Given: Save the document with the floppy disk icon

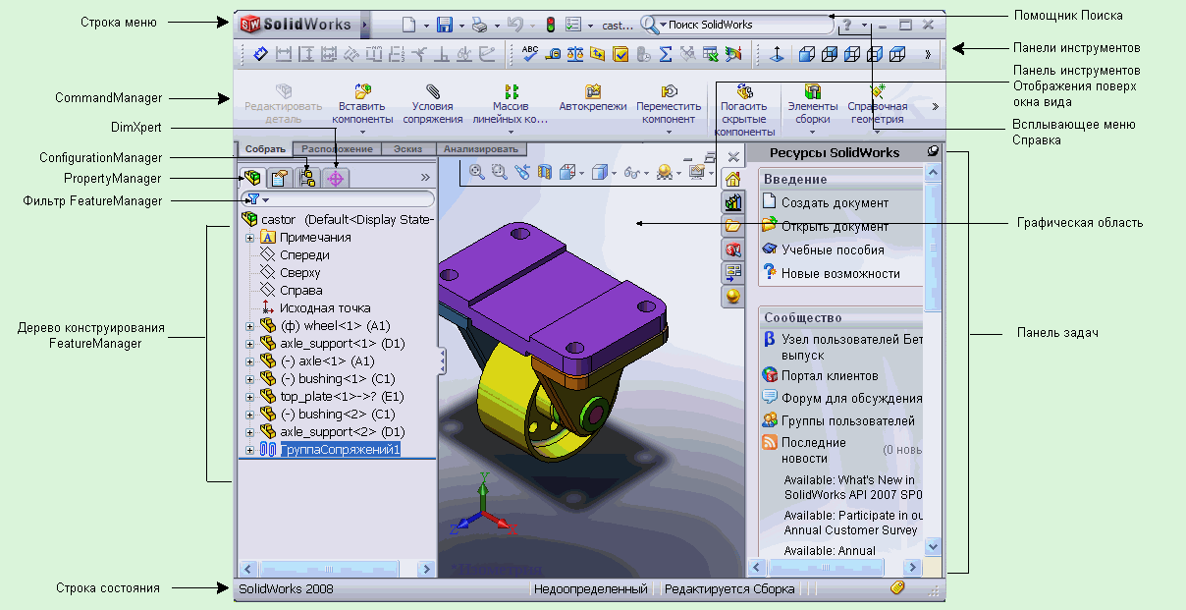Looking at the screenshot, I should [x=445, y=25].
